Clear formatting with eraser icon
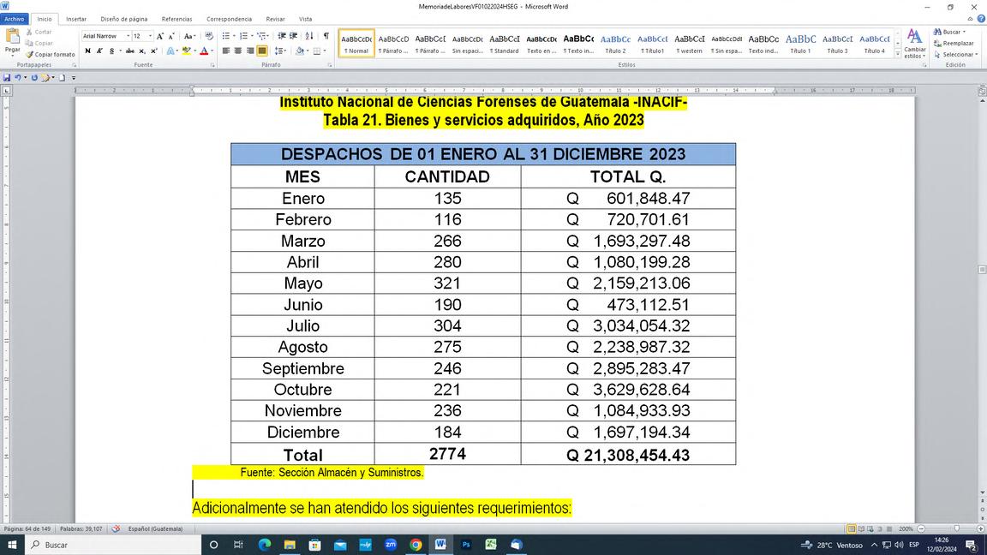The image size is (987, 555). coord(209,37)
